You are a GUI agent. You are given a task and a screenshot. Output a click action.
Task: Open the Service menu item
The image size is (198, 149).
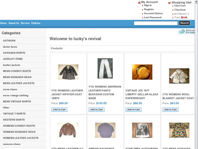click(x=25, y=23)
